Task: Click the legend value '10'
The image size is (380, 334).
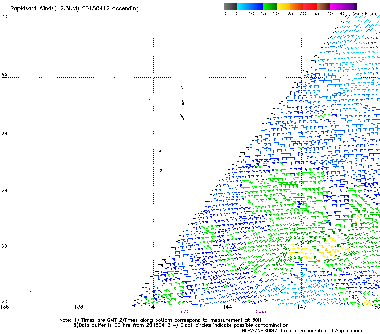Action: pyautogui.click(x=251, y=14)
